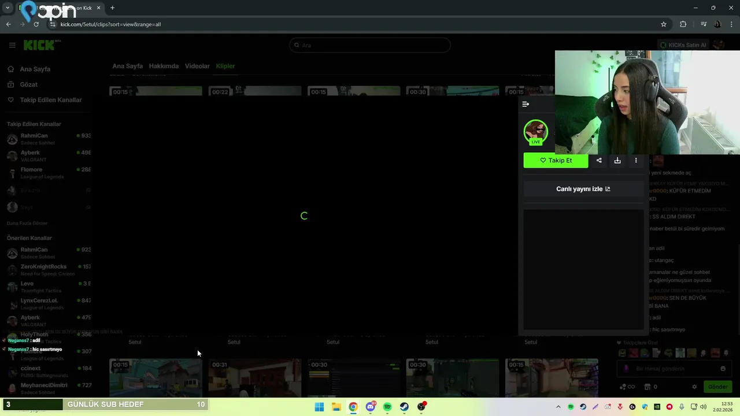Bookmark this page with the star icon
Viewport: 740px width, 416px height.
tap(664, 24)
